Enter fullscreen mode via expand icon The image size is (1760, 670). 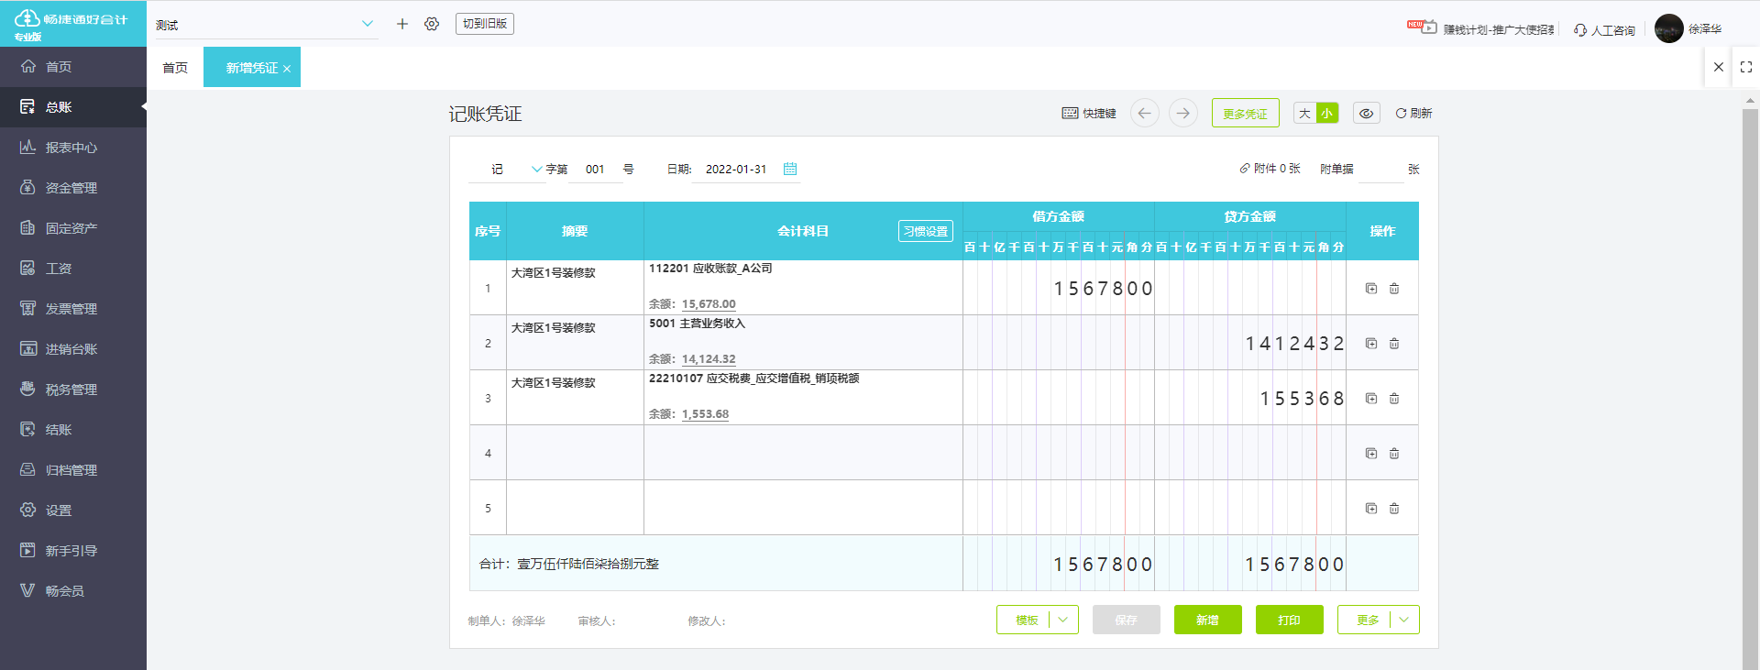pos(1746,67)
